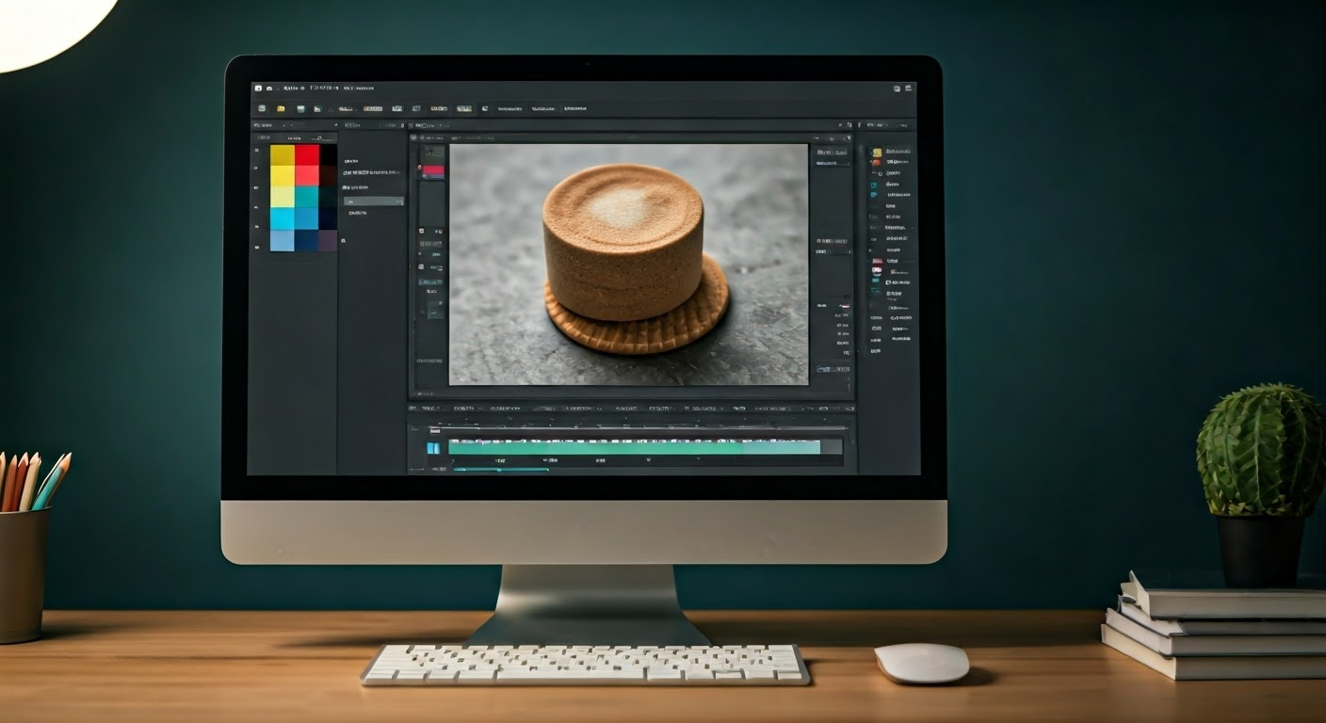
Task: Pick the light sky-blue swatch
Action: tap(283, 240)
